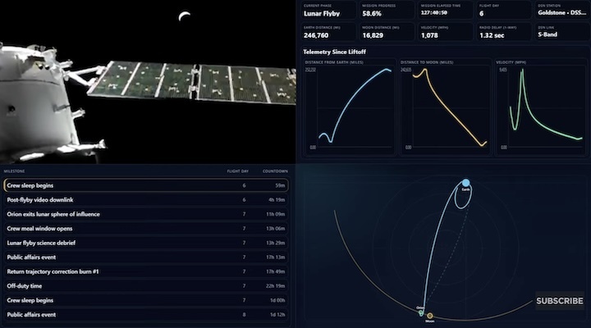Image resolution: width=591 pixels, height=328 pixels.
Task: Click the Telemetry Since Liftoff heading
Action: pyautogui.click(x=334, y=52)
